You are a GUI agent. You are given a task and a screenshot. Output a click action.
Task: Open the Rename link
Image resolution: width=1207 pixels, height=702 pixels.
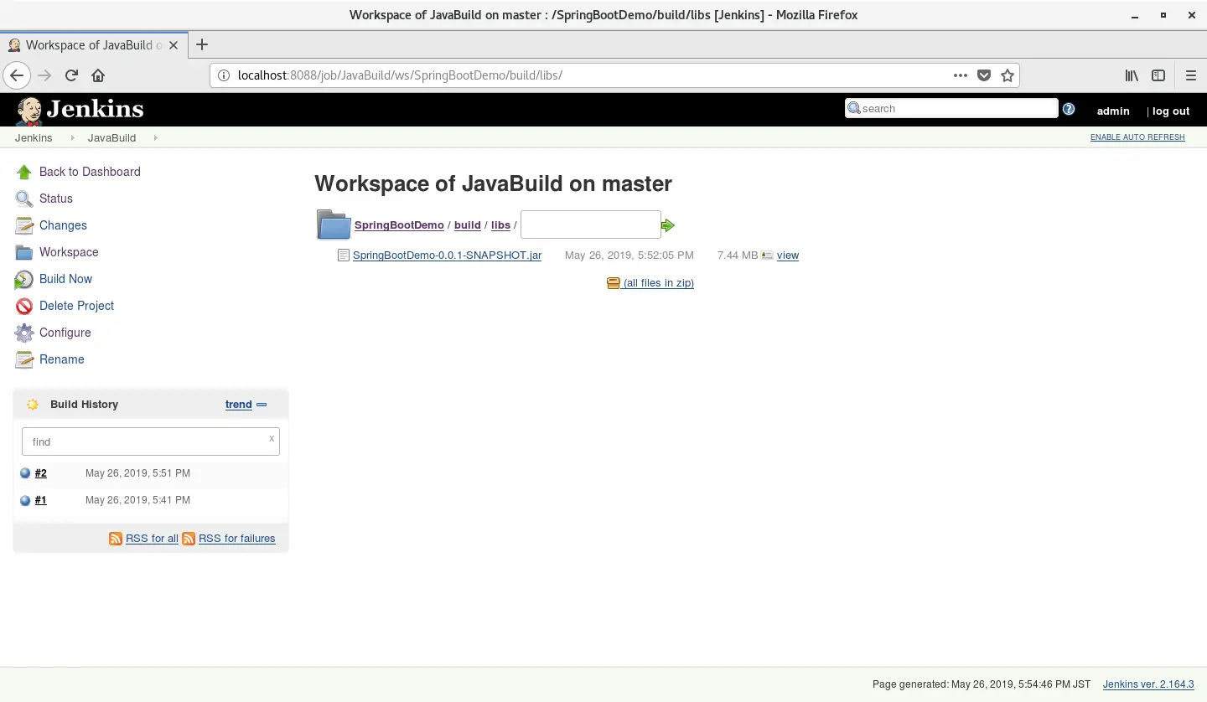click(62, 359)
